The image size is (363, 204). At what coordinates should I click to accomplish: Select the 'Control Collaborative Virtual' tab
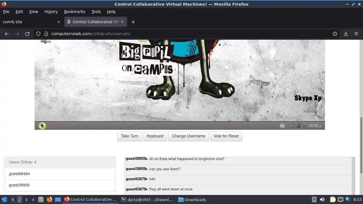(96, 22)
